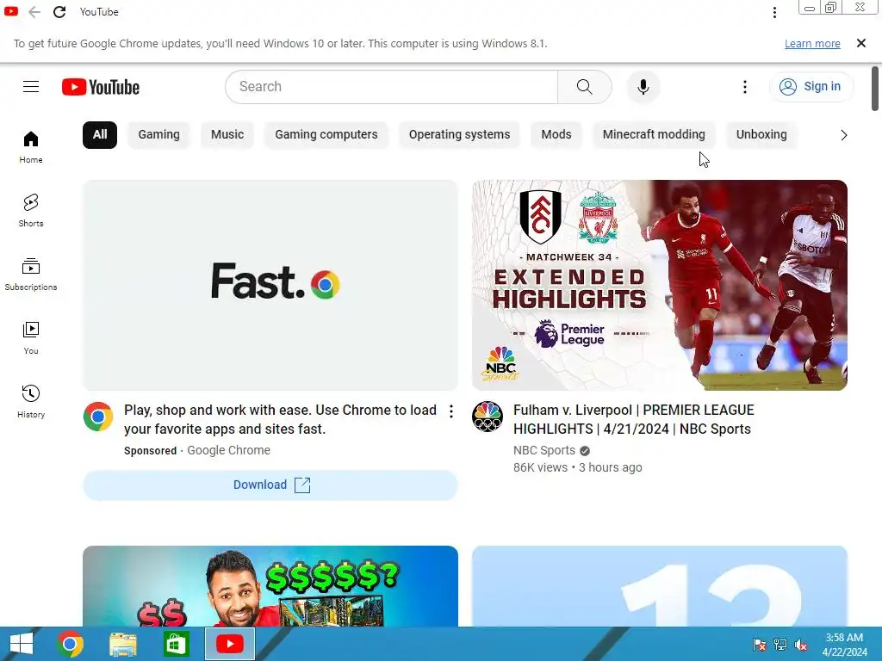Open the Fulham v. Liverpool highlights thumbnail
The width and height of the screenshot is (882, 661).
(659, 285)
